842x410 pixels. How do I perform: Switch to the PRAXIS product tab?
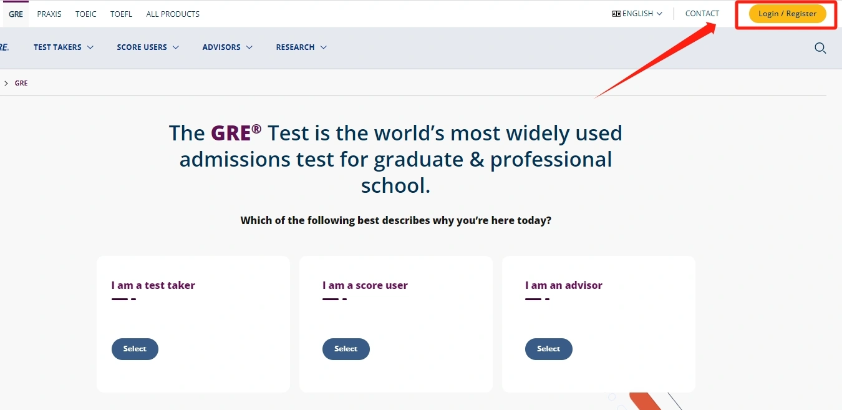[49, 14]
